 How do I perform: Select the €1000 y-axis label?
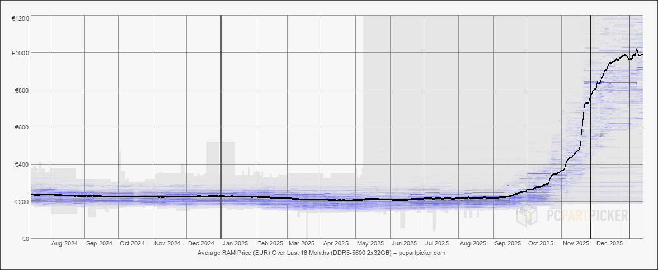(x=21, y=53)
